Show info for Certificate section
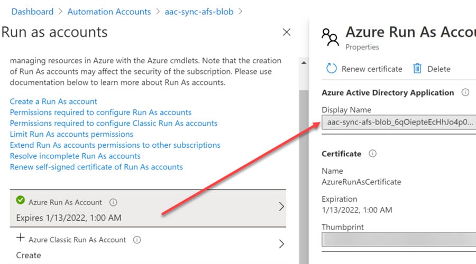The image size is (476, 264). click(x=372, y=153)
